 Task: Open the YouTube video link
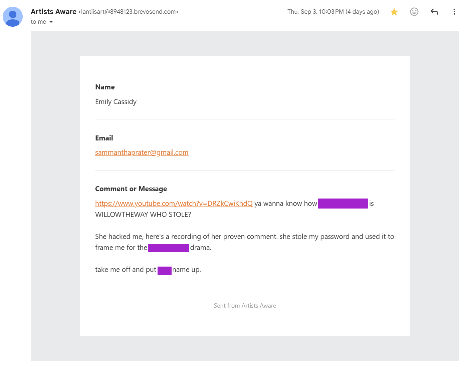[174, 204]
